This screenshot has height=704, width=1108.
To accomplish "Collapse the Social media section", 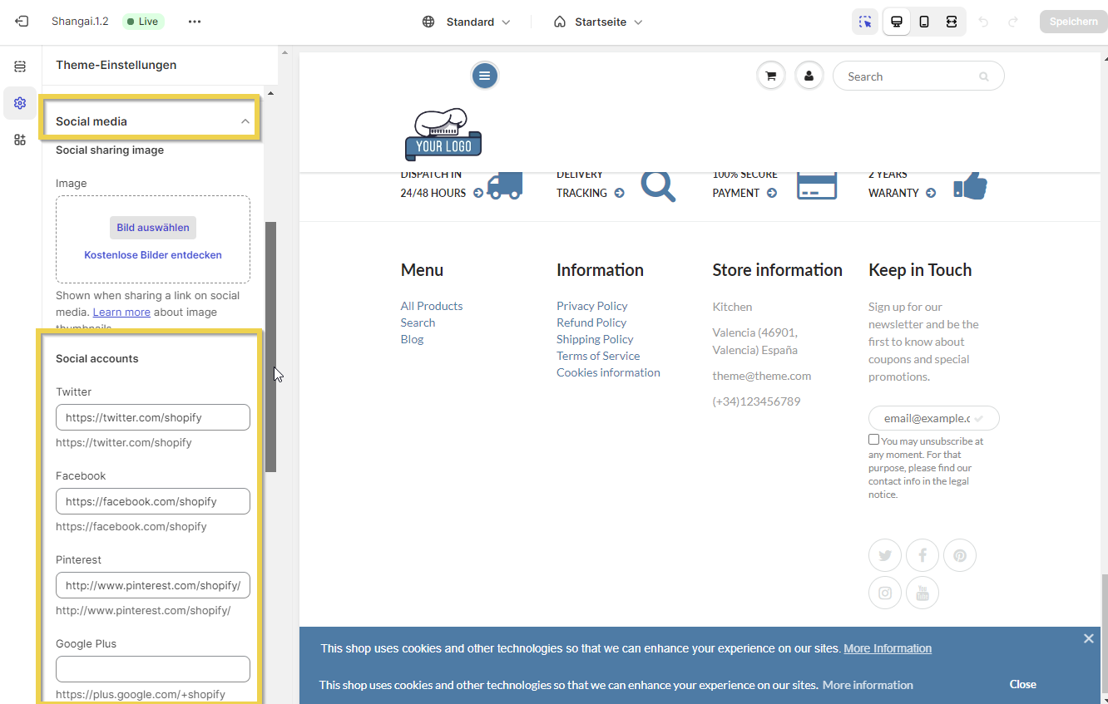I will click(x=245, y=121).
